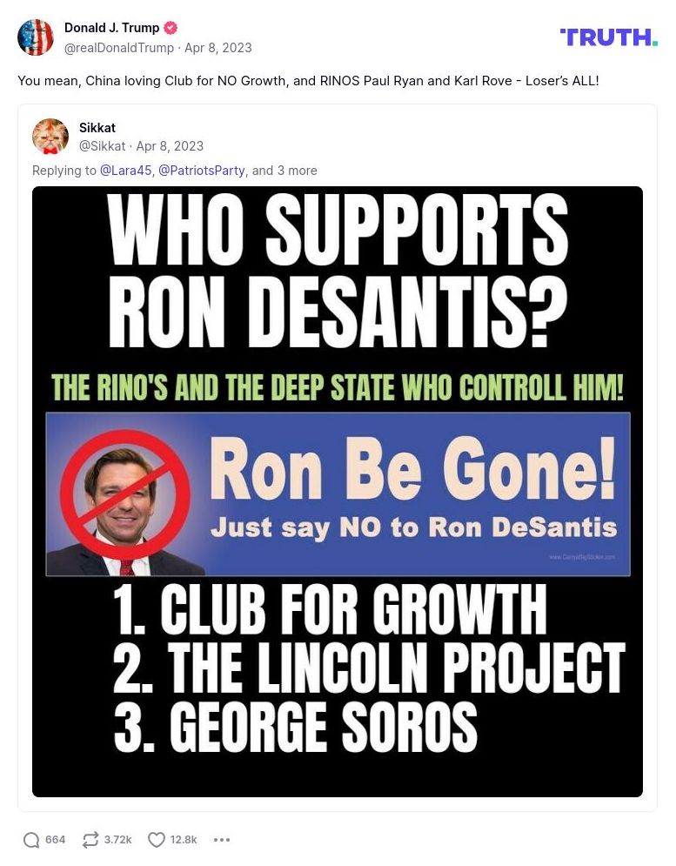Image resolution: width=676 pixels, height=866 pixels.
Task: Like the post with the heart icon
Action: (x=157, y=840)
